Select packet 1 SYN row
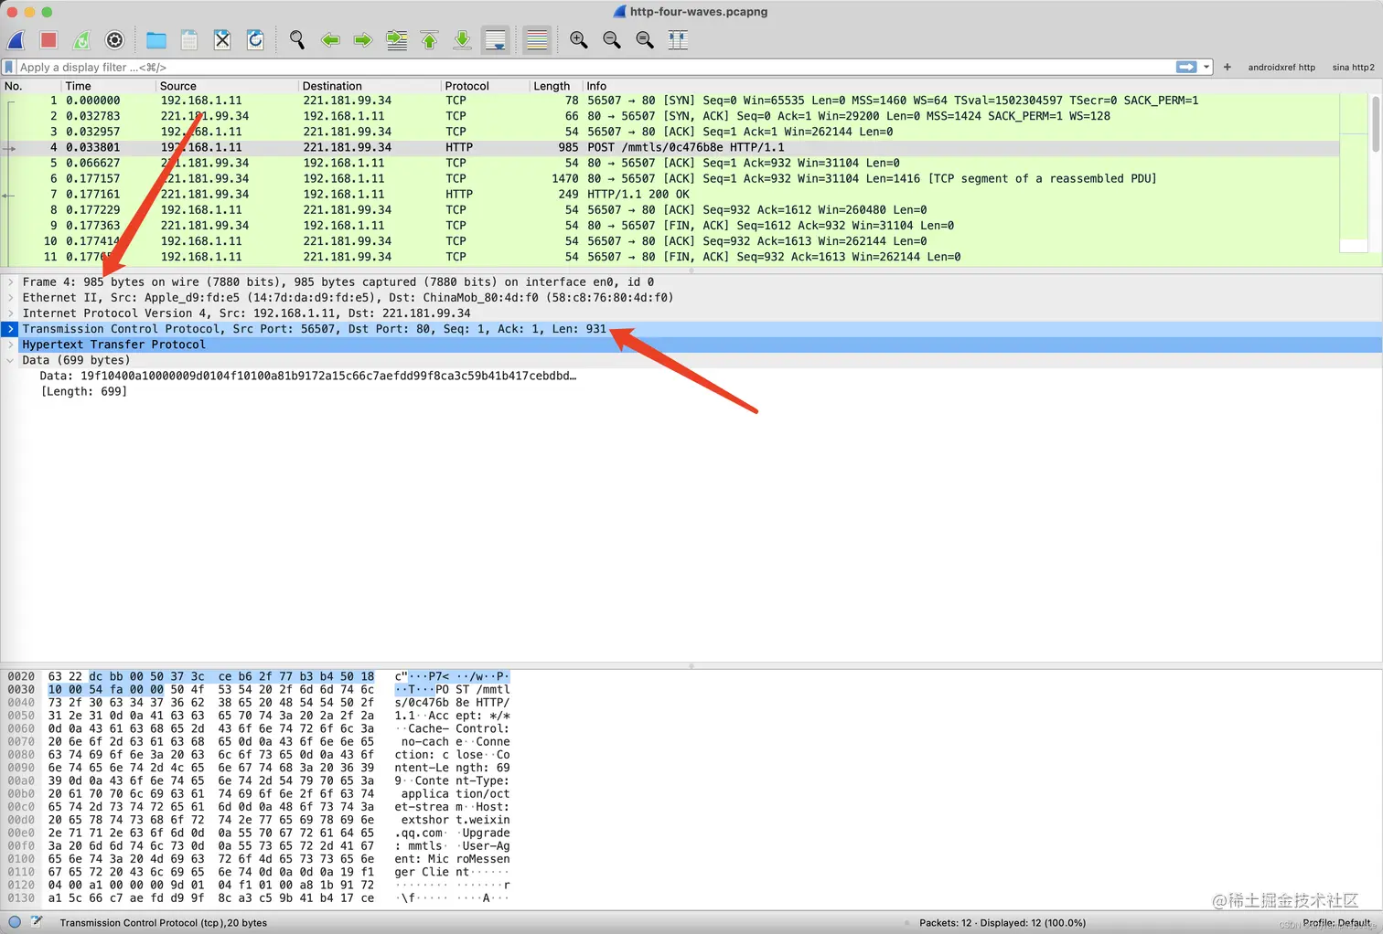Image resolution: width=1383 pixels, height=934 pixels. (670, 101)
